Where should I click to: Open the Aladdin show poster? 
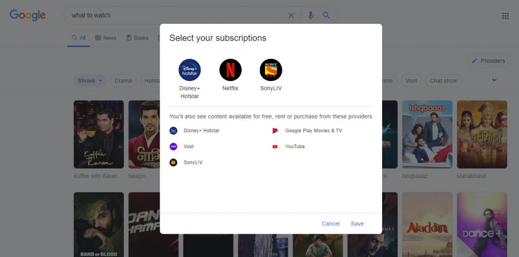pos(427,225)
